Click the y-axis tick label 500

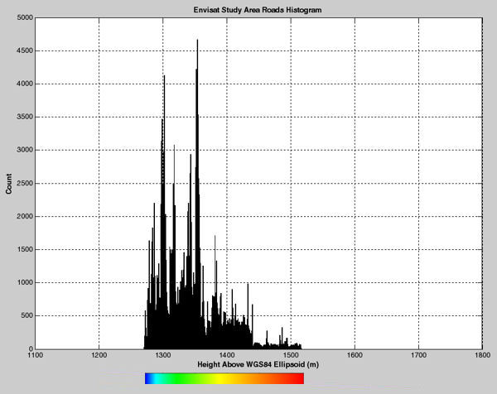[27, 315]
